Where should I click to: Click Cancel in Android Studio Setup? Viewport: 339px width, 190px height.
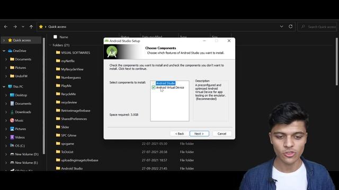point(222,134)
